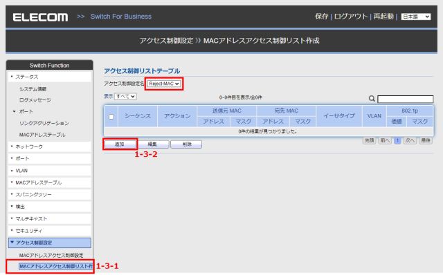Toggle the select-all checkbox in table header

(111, 117)
